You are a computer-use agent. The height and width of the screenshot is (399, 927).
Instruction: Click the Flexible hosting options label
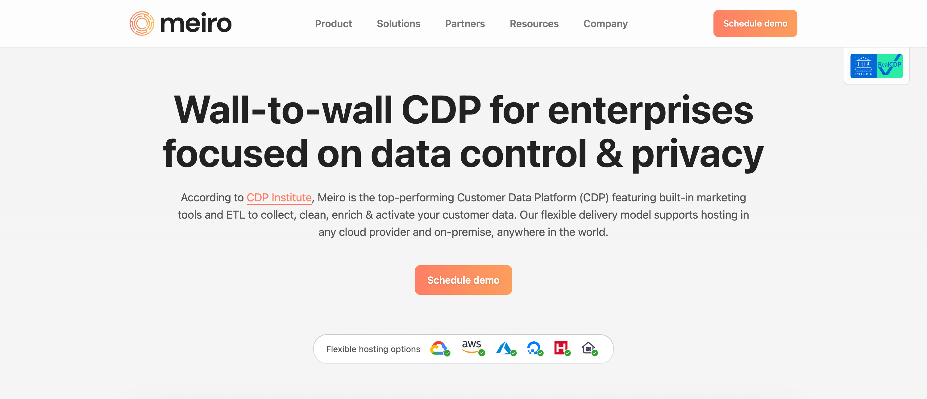[373, 349]
